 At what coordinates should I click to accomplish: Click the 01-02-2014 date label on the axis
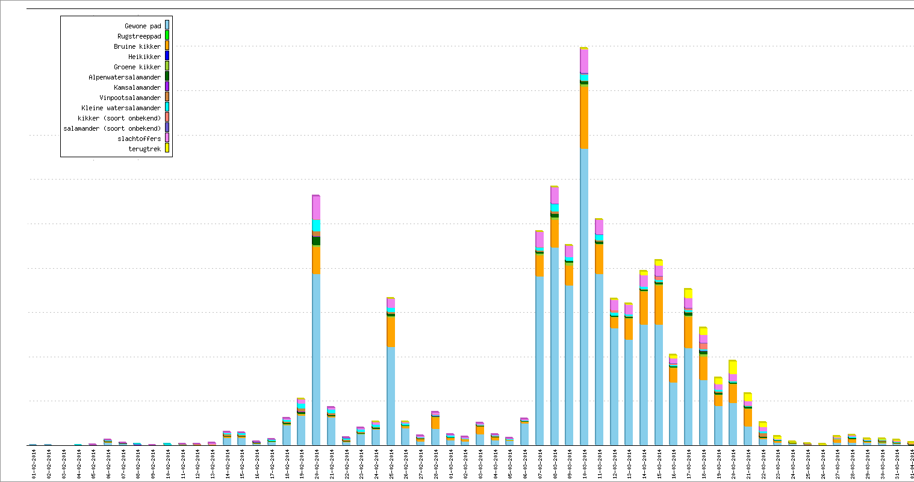(34, 463)
